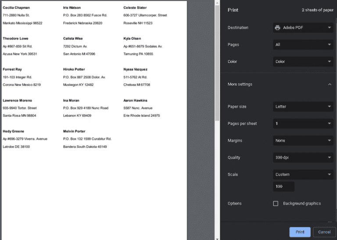Click the custom scale value field showing 100
The width and height of the screenshot is (337, 240).
283,186
